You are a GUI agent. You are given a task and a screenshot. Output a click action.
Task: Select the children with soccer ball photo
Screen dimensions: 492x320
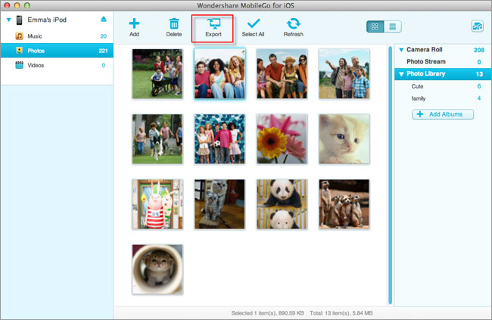coord(220,139)
